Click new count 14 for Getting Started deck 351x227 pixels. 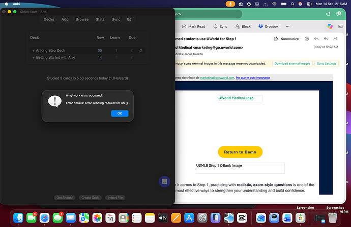tap(100, 58)
